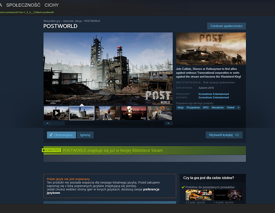
Task: Click the right arrow of screenshot strip
Action: pos(169,123)
